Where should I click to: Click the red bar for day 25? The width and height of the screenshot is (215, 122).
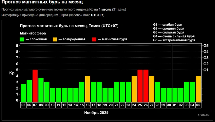(140, 86)
